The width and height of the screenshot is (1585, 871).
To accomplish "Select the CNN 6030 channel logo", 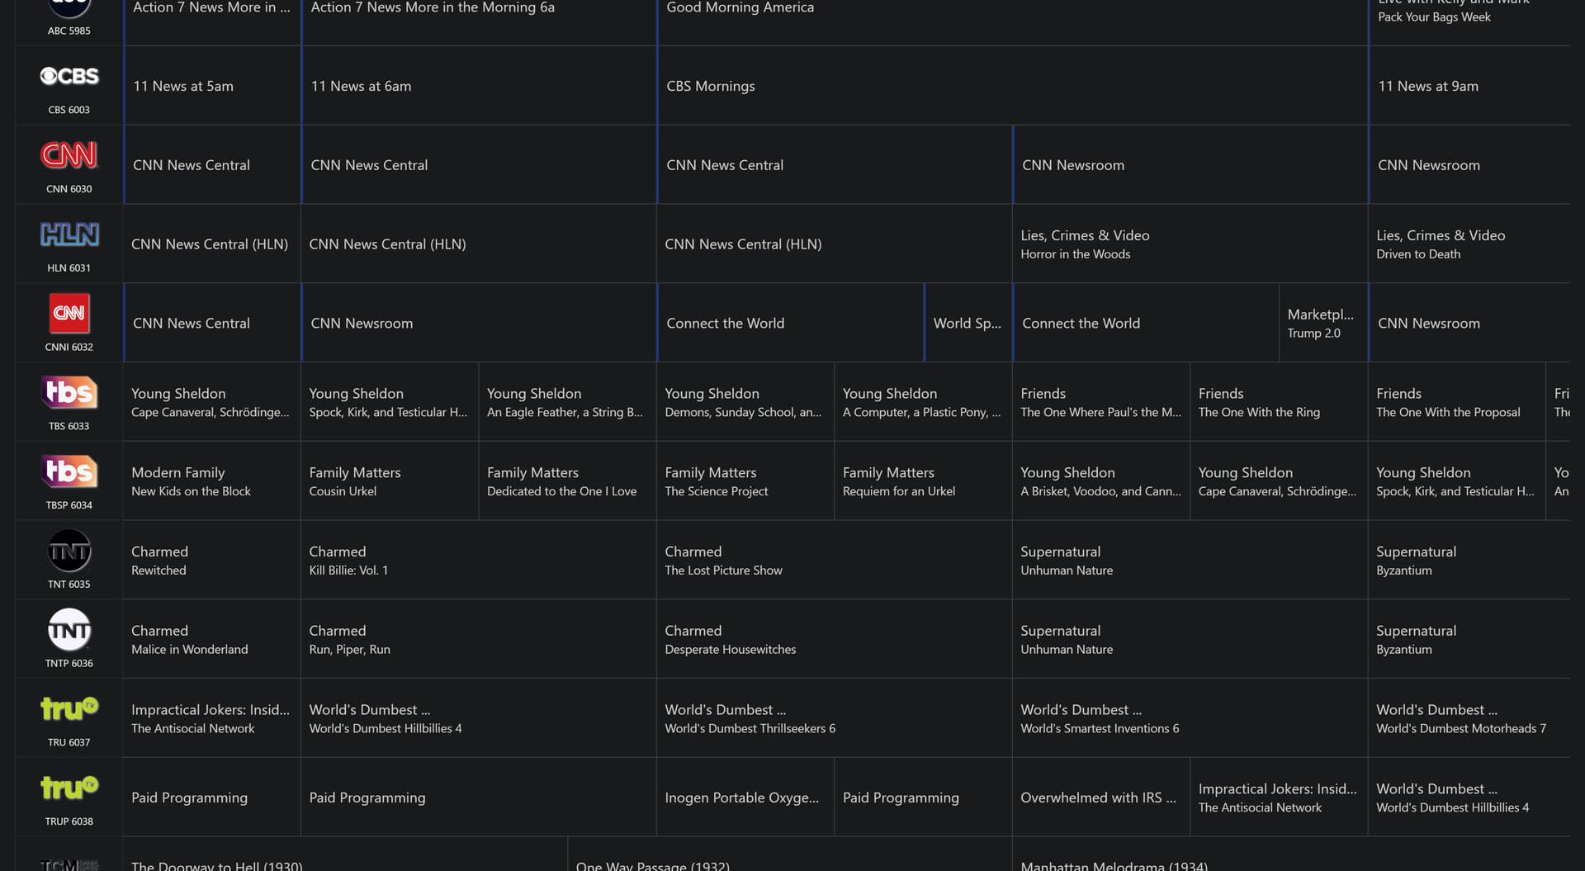I will click(69, 155).
